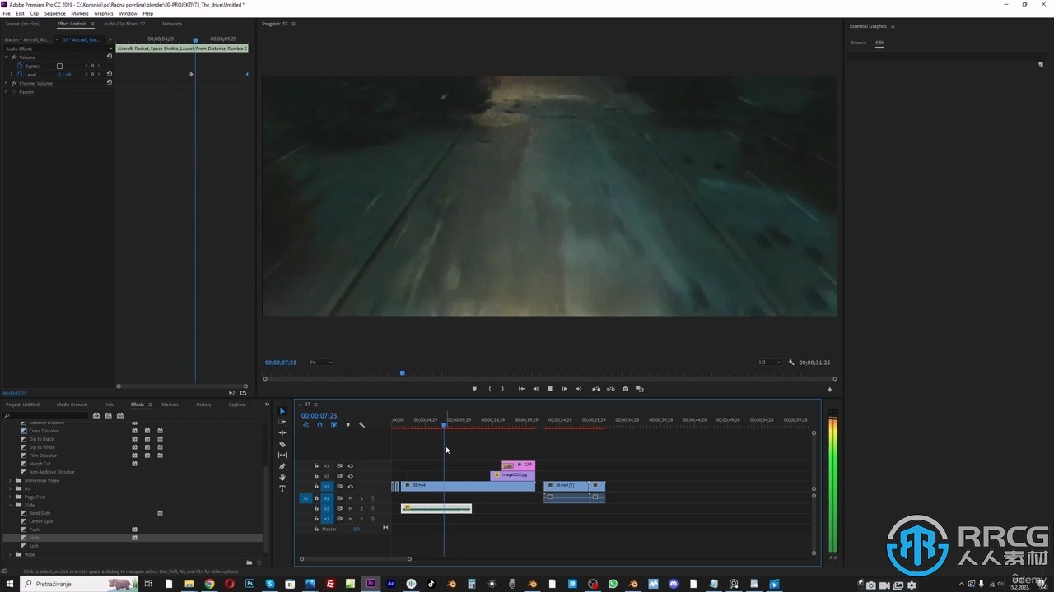Expand the Immersive Video folder
This screenshot has width=1054, height=592.
(x=11, y=480)
